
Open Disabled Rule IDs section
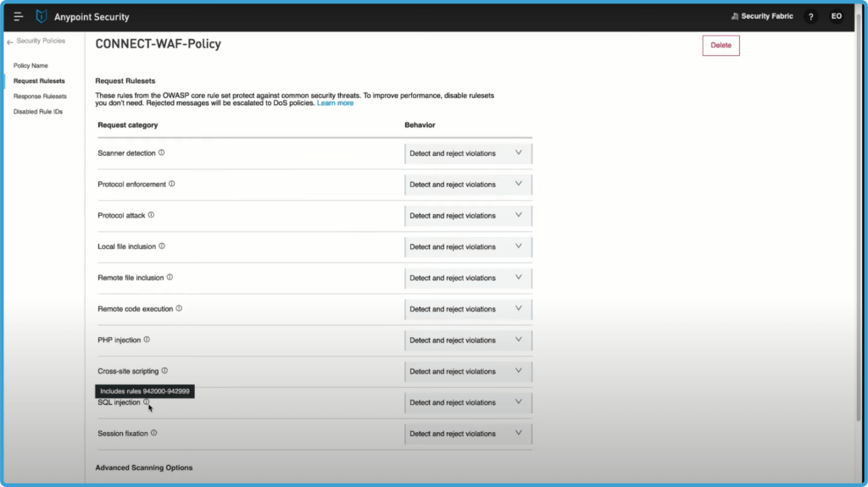click(x=37, y=112)
